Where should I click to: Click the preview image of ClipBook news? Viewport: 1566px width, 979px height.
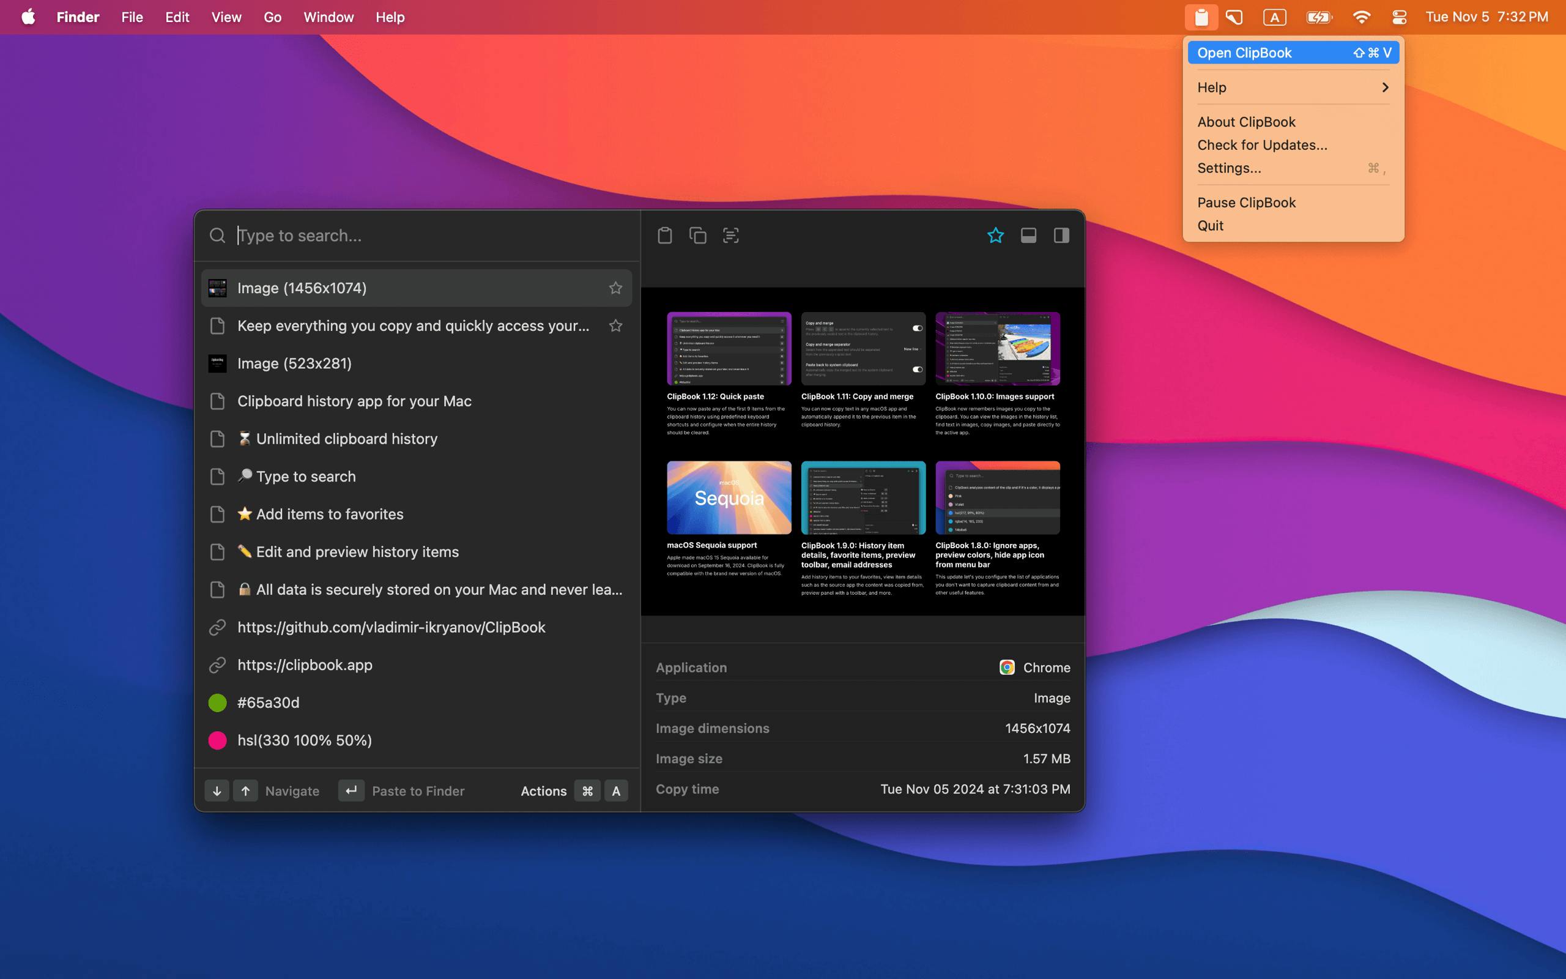863,452
